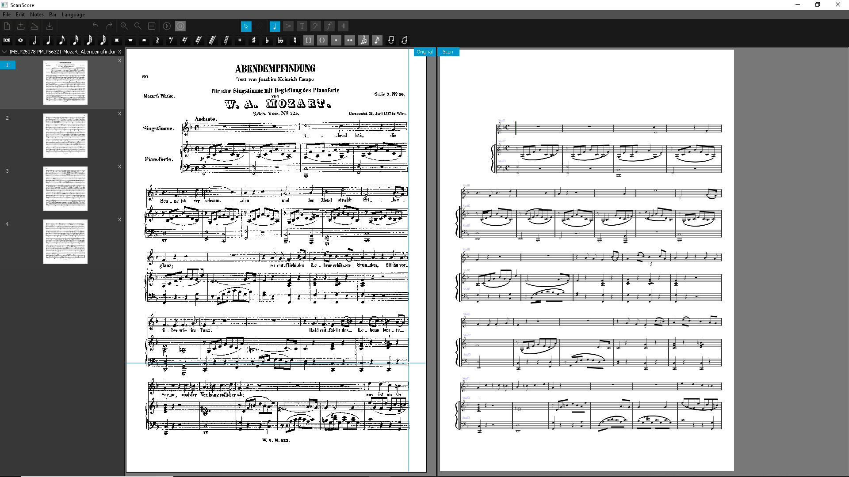Open the File menu
849x477 pixels.
point(7,15)
